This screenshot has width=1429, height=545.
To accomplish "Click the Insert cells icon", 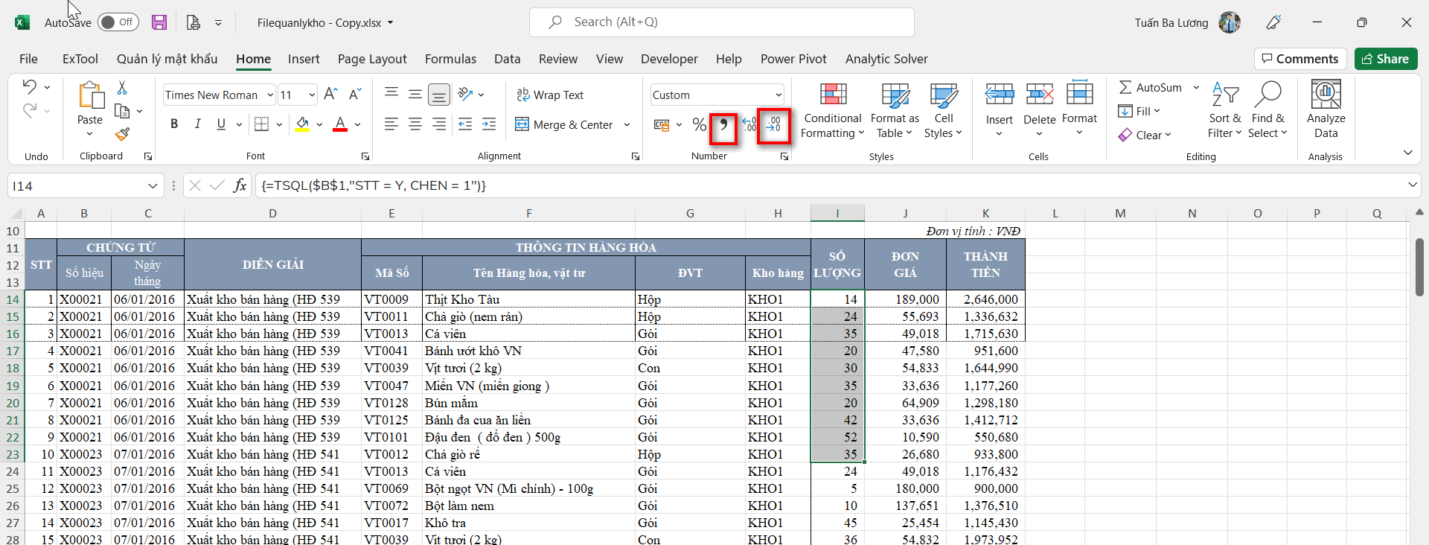I will tap(1000, 95).
